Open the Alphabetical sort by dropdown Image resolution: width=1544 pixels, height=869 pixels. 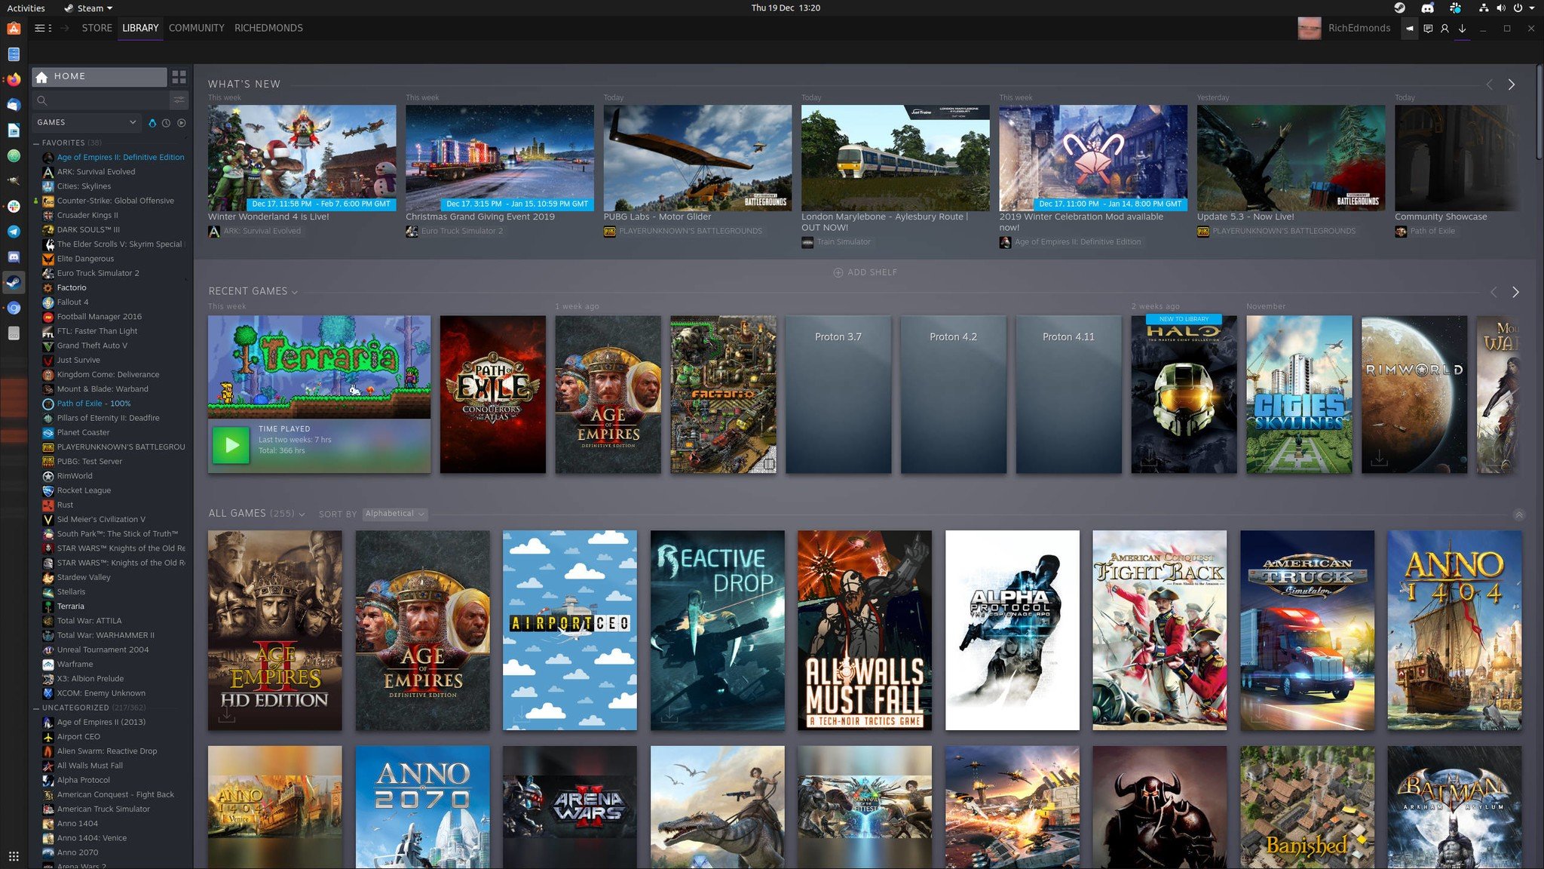coord(394,514)
